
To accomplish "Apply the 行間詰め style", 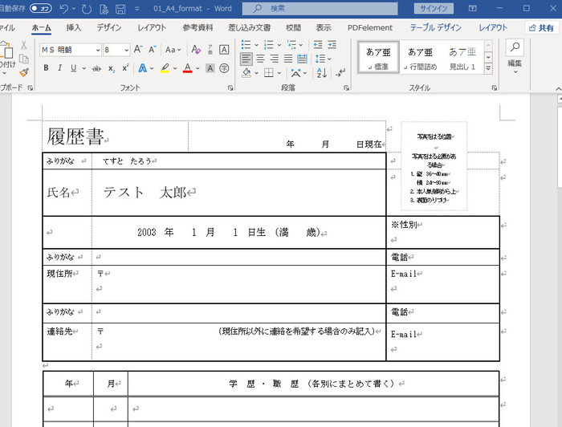I will pyautogui.click(x=420, y=57).
